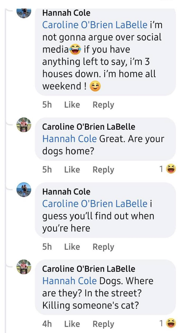Like the "guess you'll find out" comment

72,247
